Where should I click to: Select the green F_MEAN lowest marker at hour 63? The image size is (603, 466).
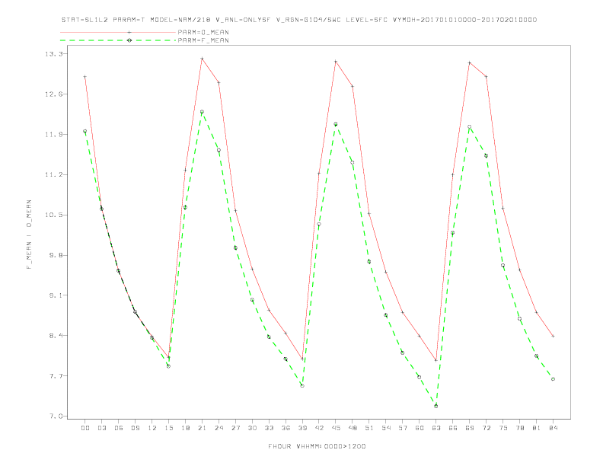click(x=435, y=406)
